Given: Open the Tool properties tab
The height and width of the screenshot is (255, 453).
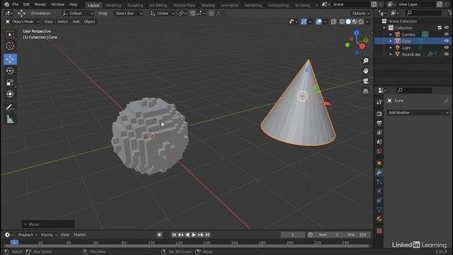Looking at the screenshot, I should point(379,102).
